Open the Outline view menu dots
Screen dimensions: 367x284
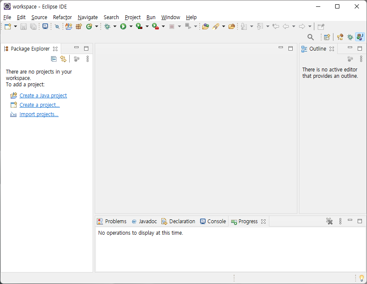pos(361,59)
